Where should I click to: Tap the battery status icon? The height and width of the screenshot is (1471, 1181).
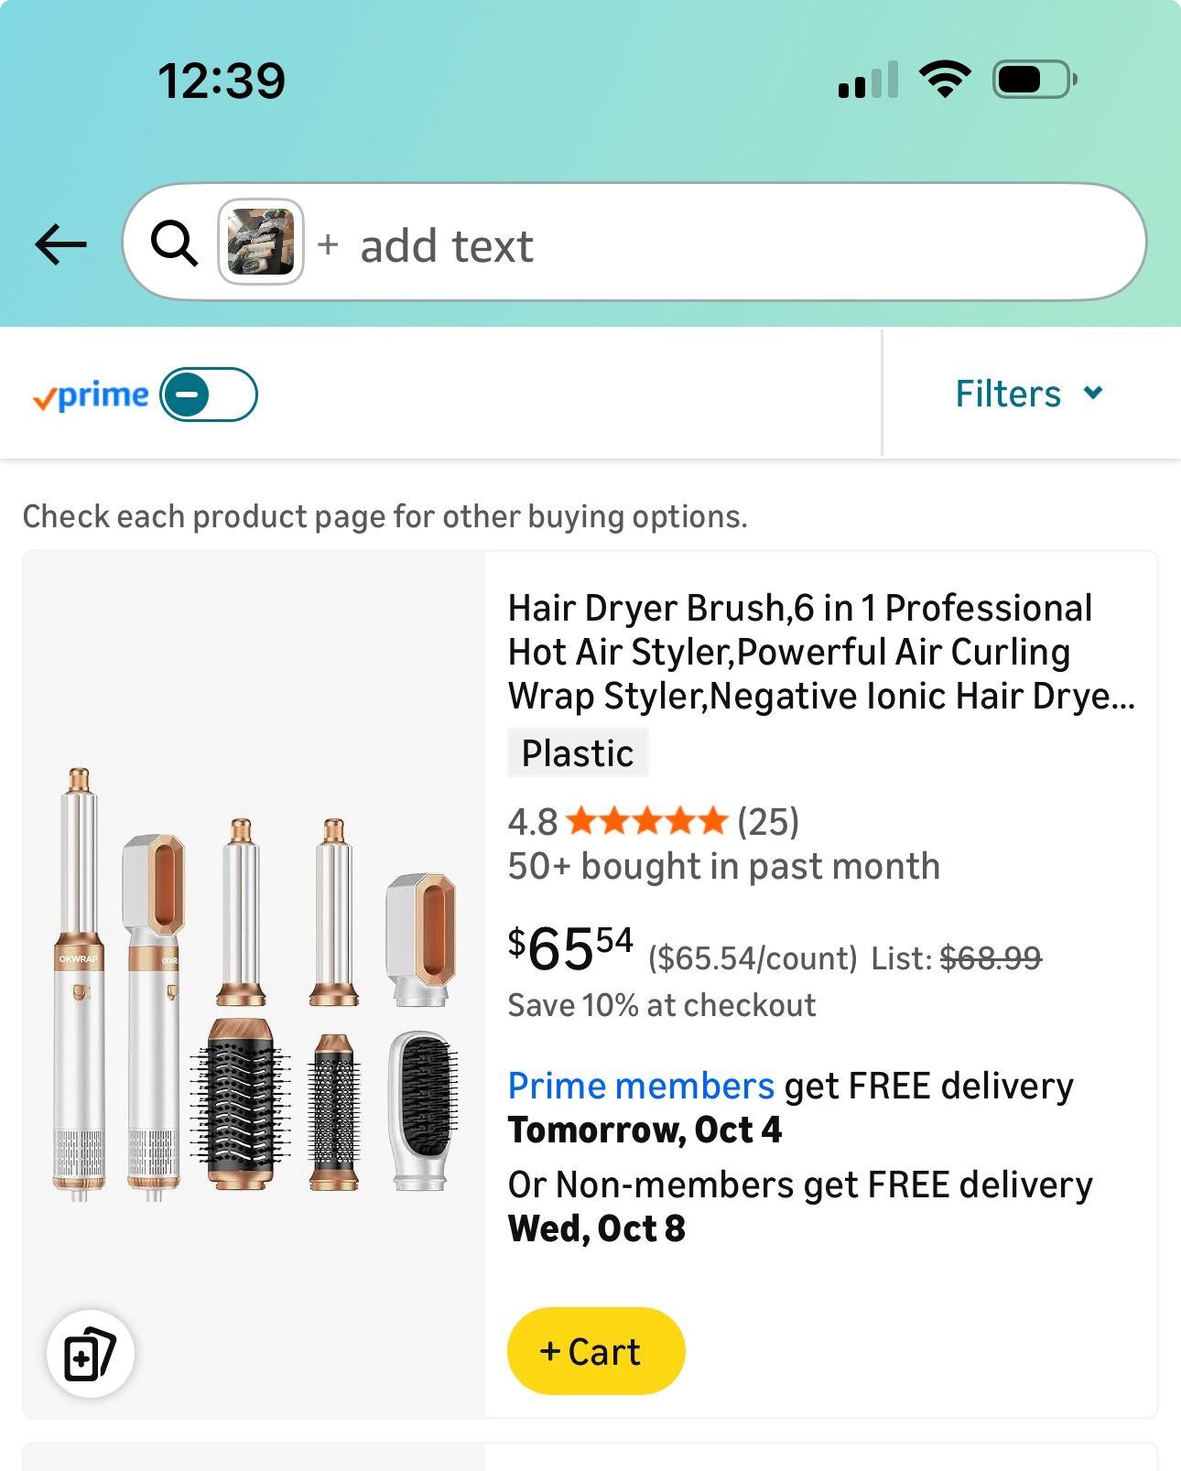click(1034, 80)
